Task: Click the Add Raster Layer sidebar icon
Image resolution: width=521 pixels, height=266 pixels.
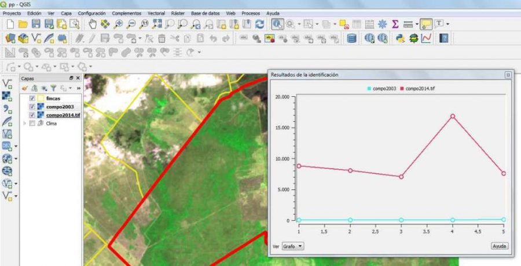Action: click(x=8, y=96)
